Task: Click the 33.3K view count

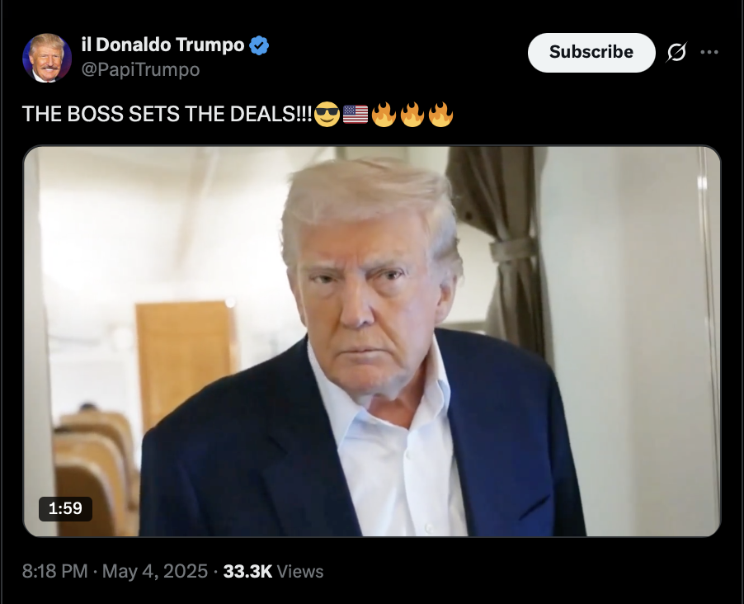Action: coord(247,571)
